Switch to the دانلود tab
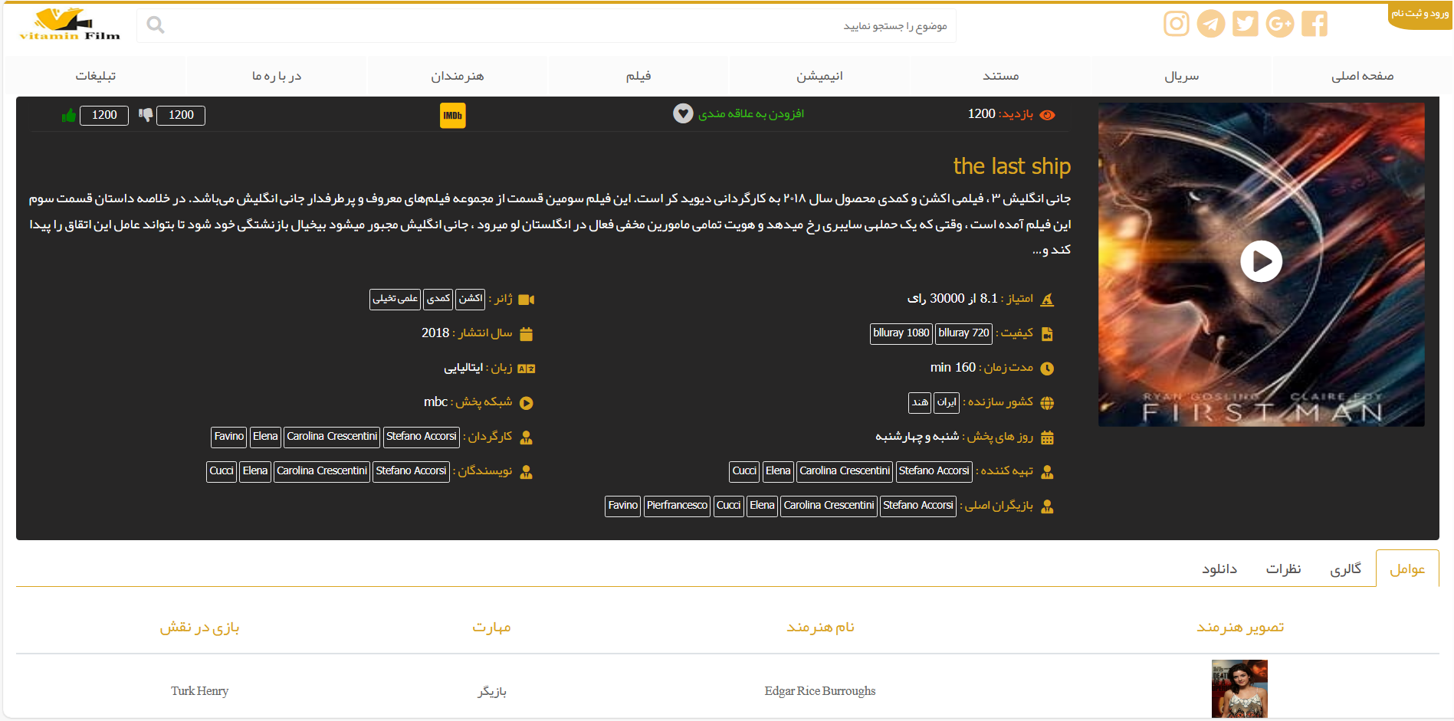 point(1219,569)
